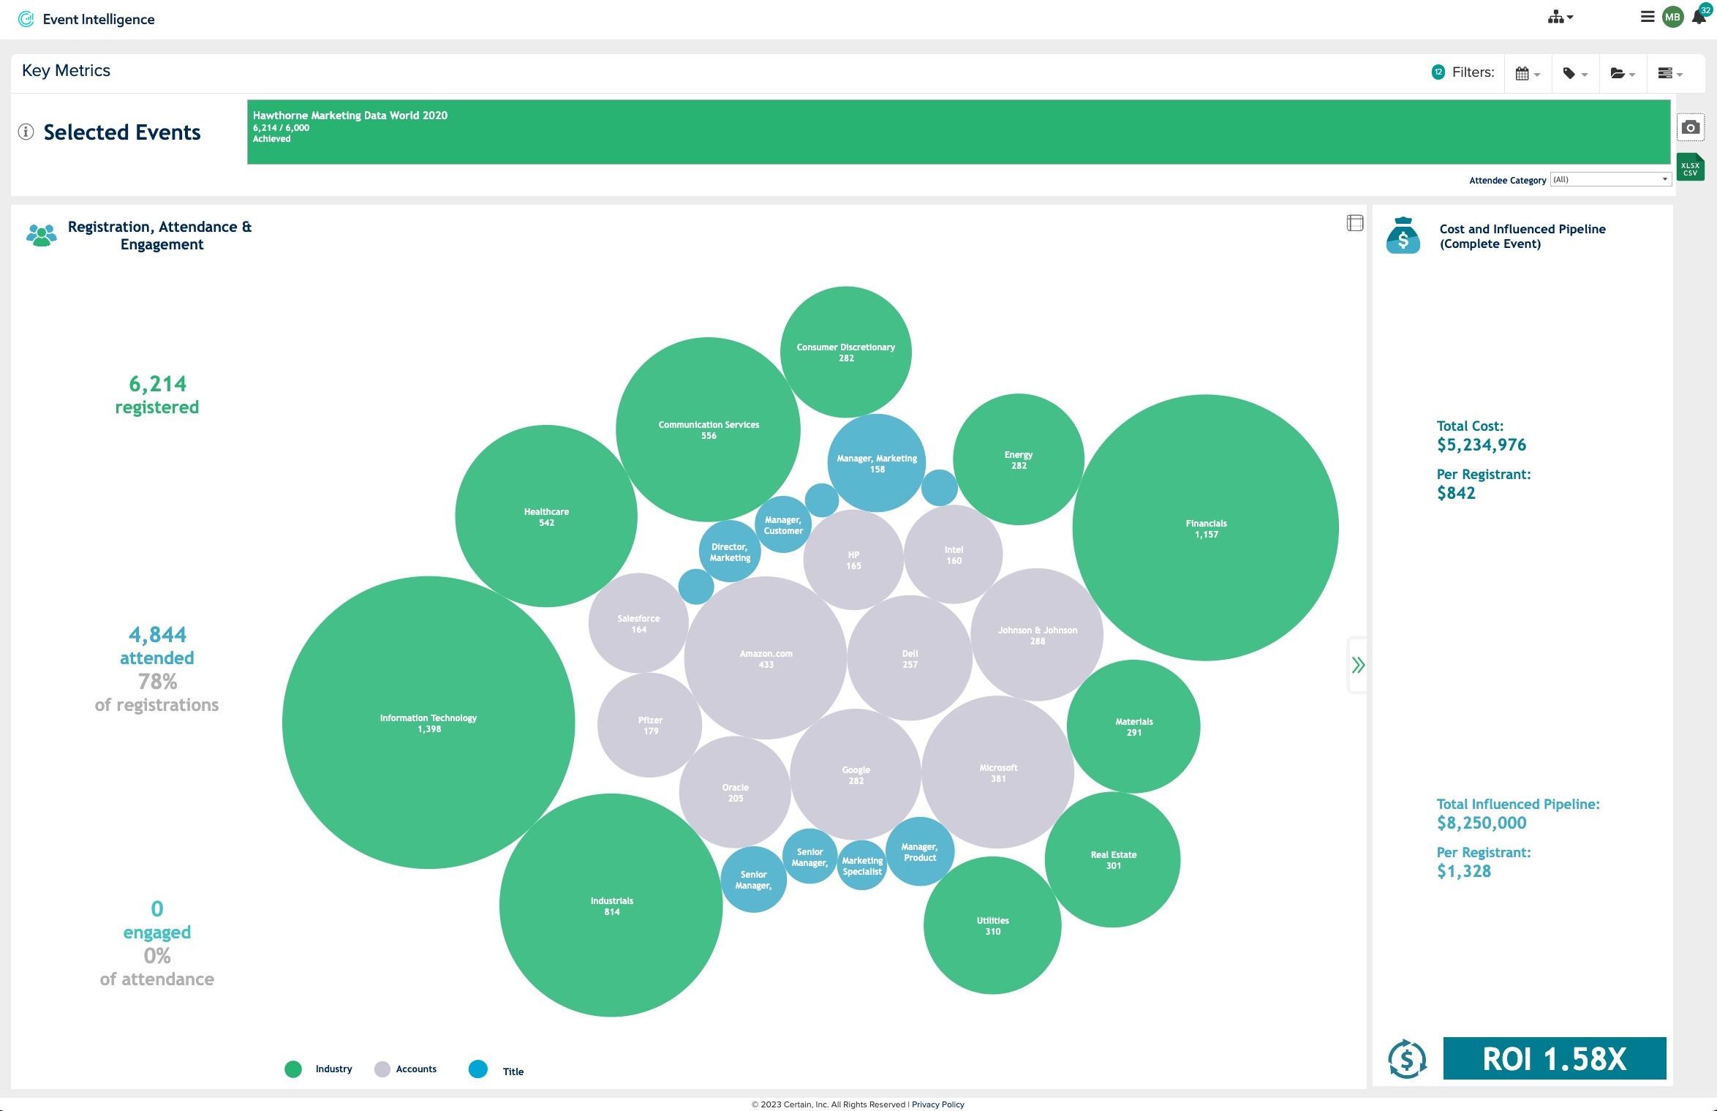Viewport: 1717px width, 1111px height.
Task: Select the Information Technology 1,398 bubble
Action: 429,723
